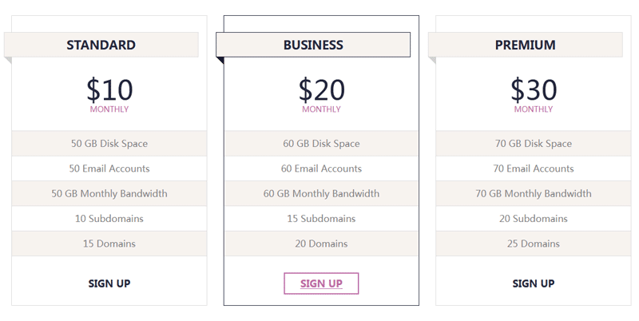The width and height of the screenshot is (639, 321).
Task: Click the 15 Subdomains feature row
Action: tap(321, 219)
